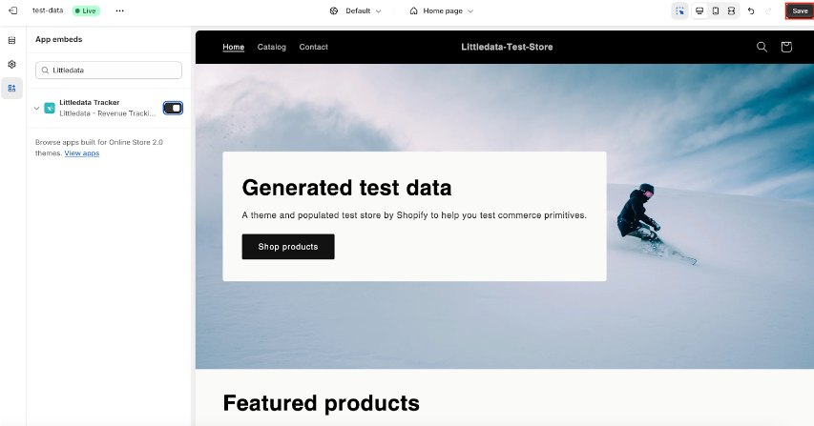Select the App embeds sidebar icon
The image size is (814, 426).
click(x=12, y=88)
